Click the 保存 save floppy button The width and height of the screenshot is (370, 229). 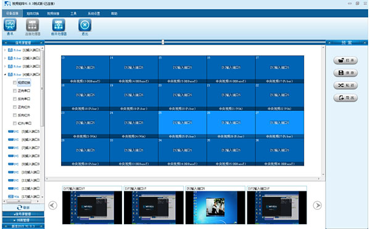345,73
